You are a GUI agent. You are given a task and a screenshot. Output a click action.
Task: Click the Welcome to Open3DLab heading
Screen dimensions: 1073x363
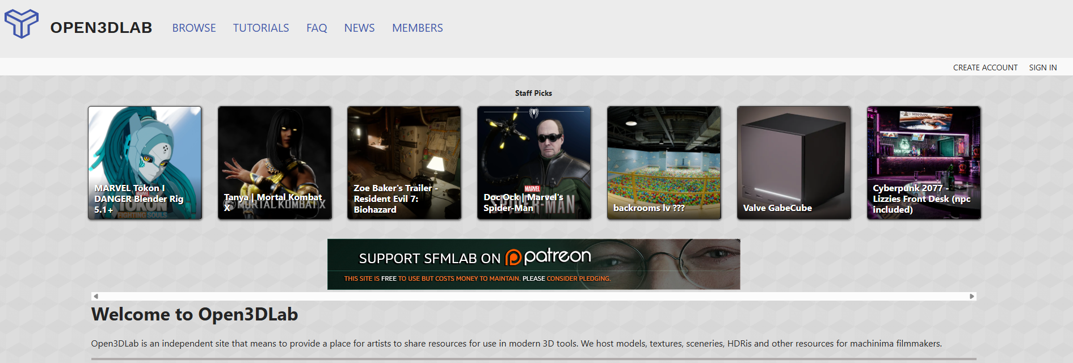[195, 314]
